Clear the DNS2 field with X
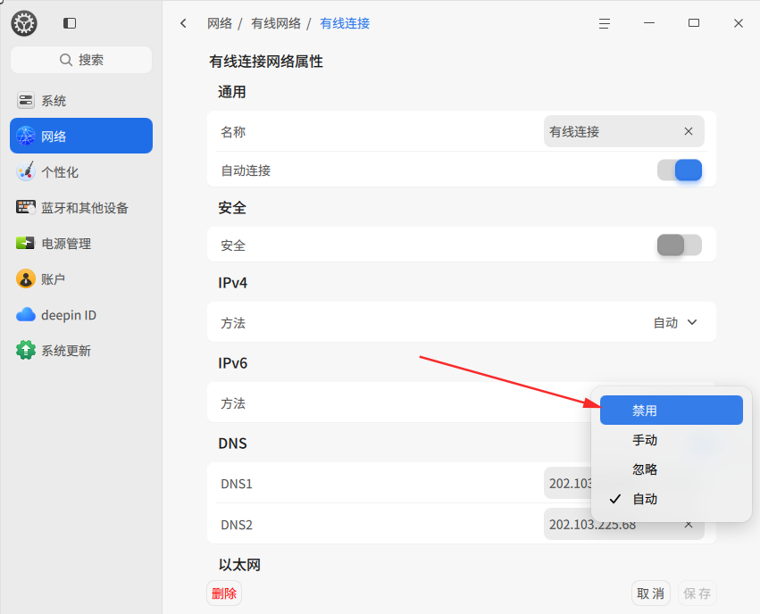 coord(689,525)
